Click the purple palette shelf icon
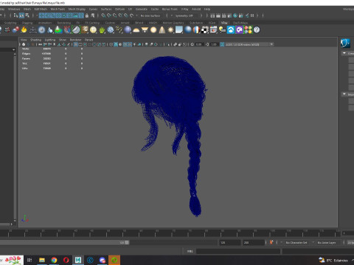 click(x=239, y=30)
